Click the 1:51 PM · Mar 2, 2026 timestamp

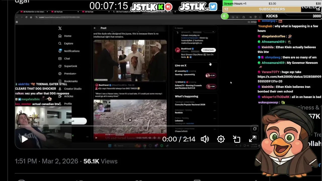tap(46, 161)
